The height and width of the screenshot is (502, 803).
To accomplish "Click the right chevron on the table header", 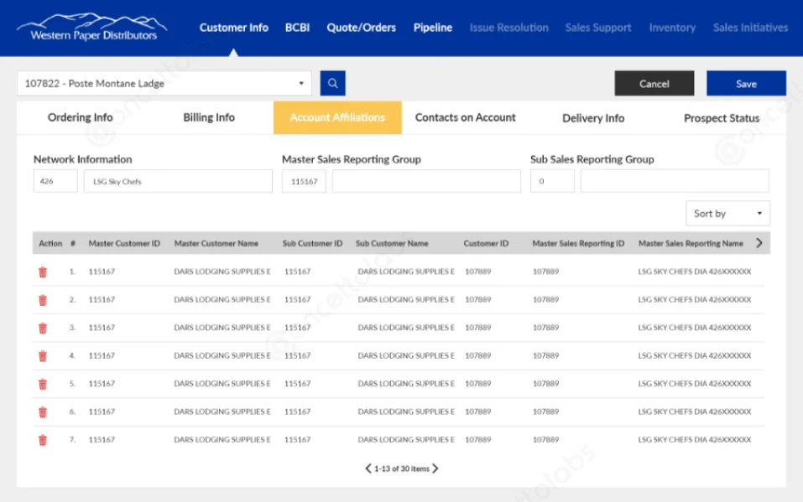I will point(761,243).
